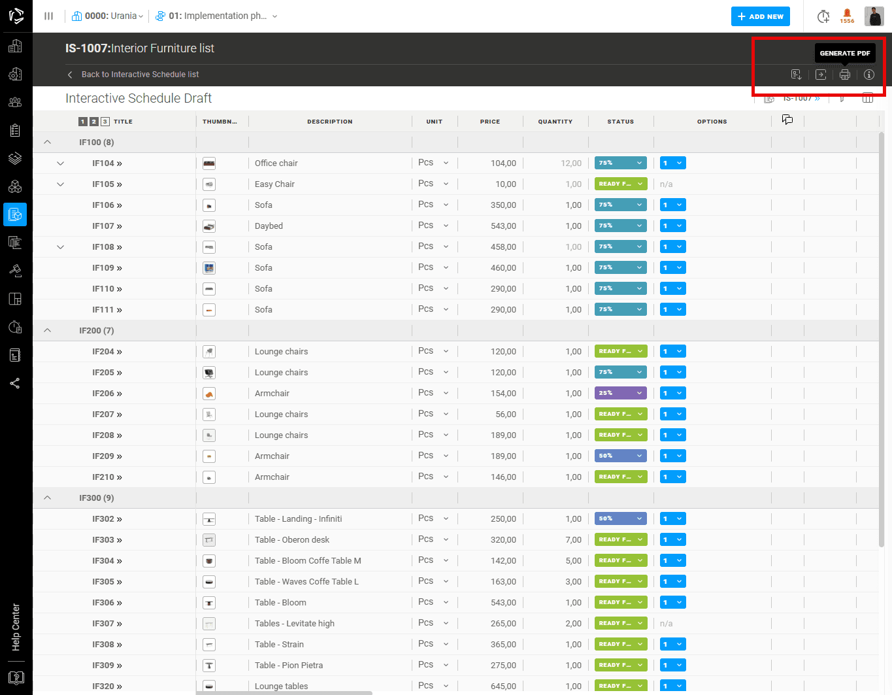Open the 01: Implementation phase selector
The image size is (892, 695).
[x=216, y=16]
